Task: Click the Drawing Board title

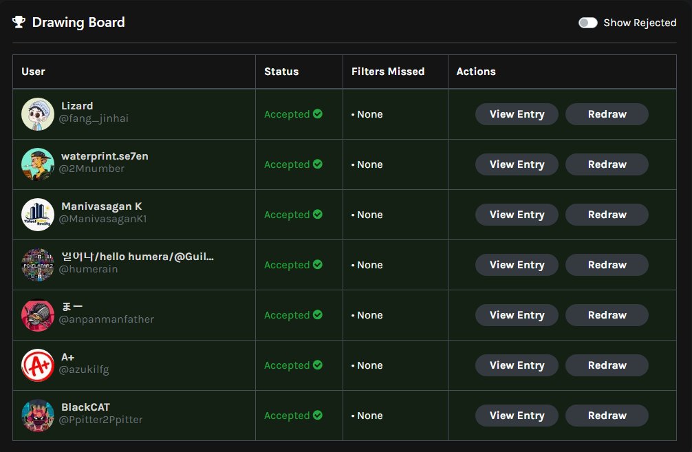Action: [x=78, y=23]
